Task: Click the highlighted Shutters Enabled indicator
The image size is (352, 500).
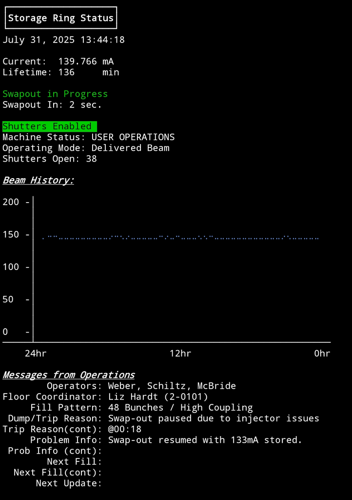Action: tap(49, 126)
